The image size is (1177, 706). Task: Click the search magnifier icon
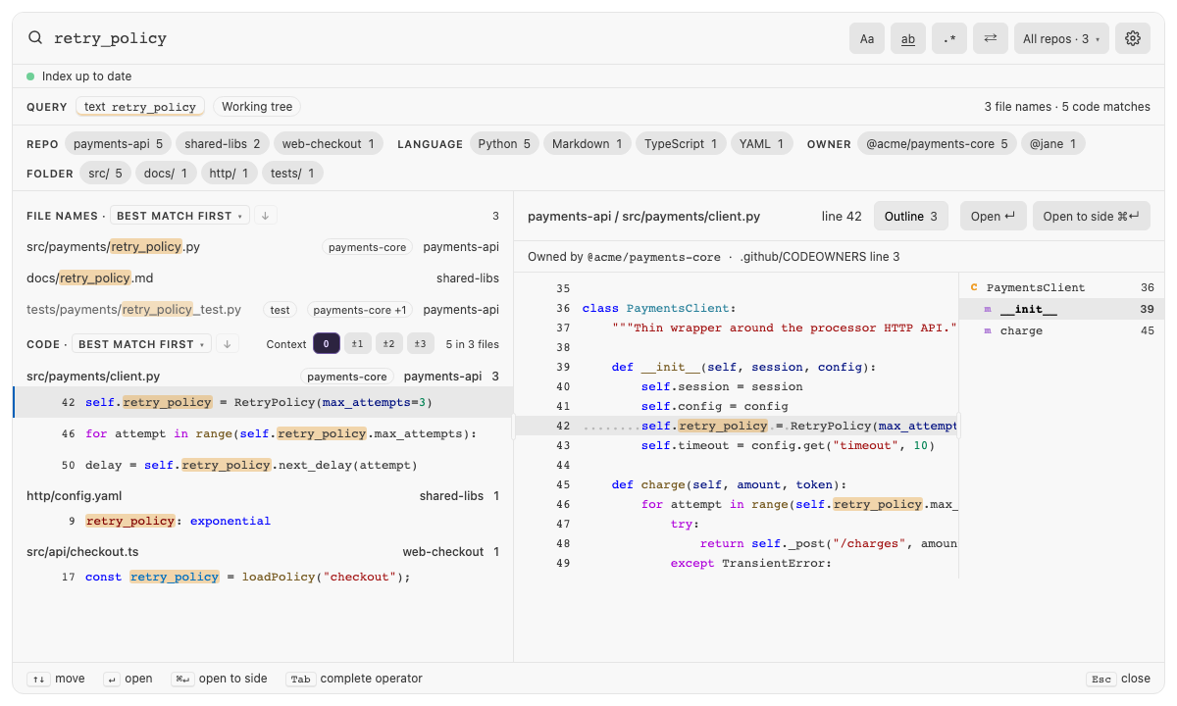[x=35, y=38]
